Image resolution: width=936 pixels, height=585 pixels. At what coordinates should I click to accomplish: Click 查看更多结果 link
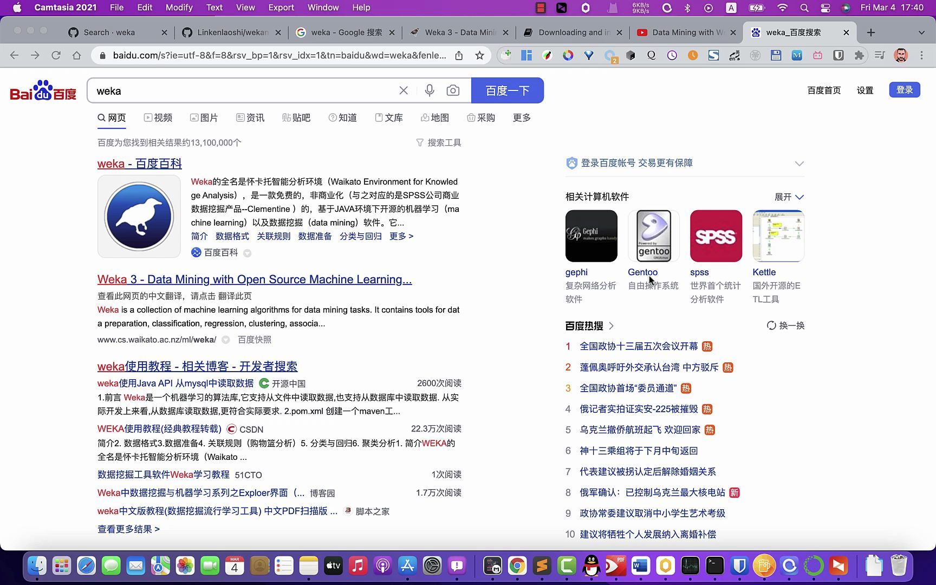(128, 529)
